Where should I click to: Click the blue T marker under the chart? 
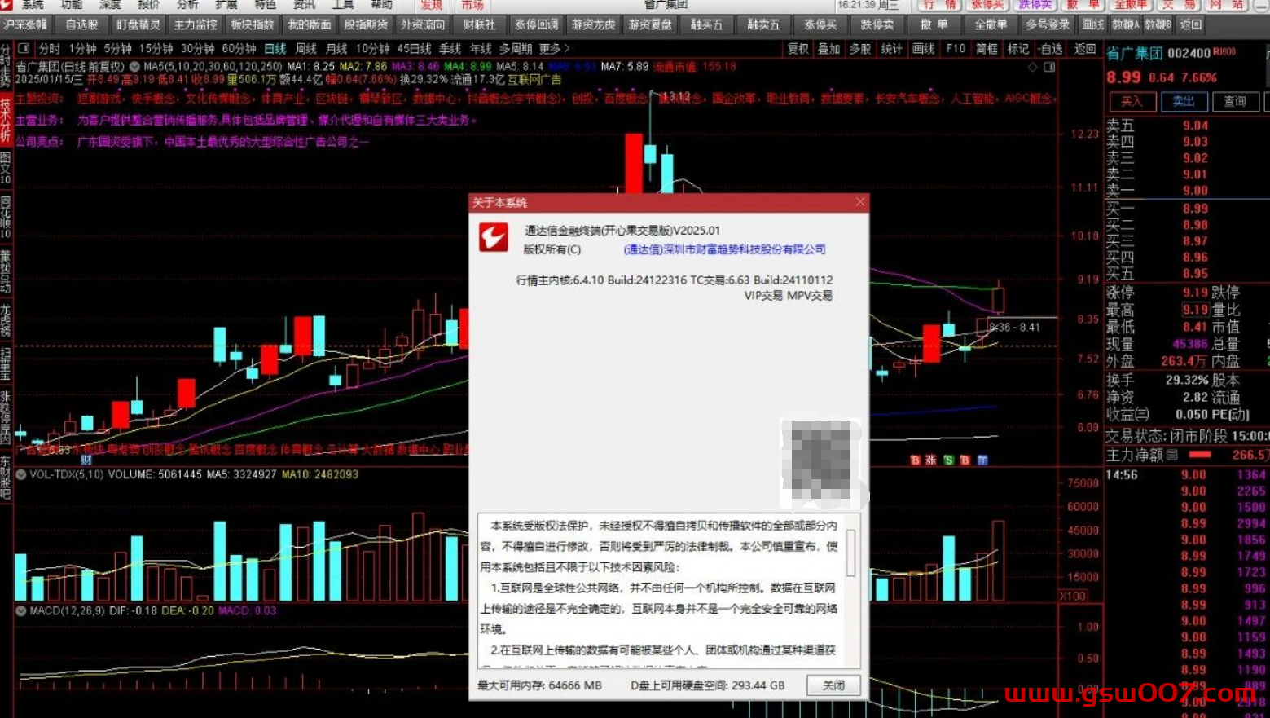tap(982, 460)
